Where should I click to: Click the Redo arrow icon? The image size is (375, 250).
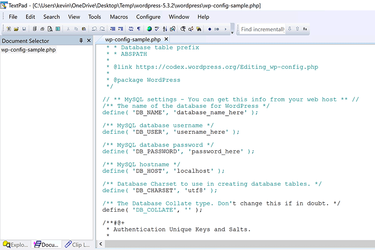[102, 29]
